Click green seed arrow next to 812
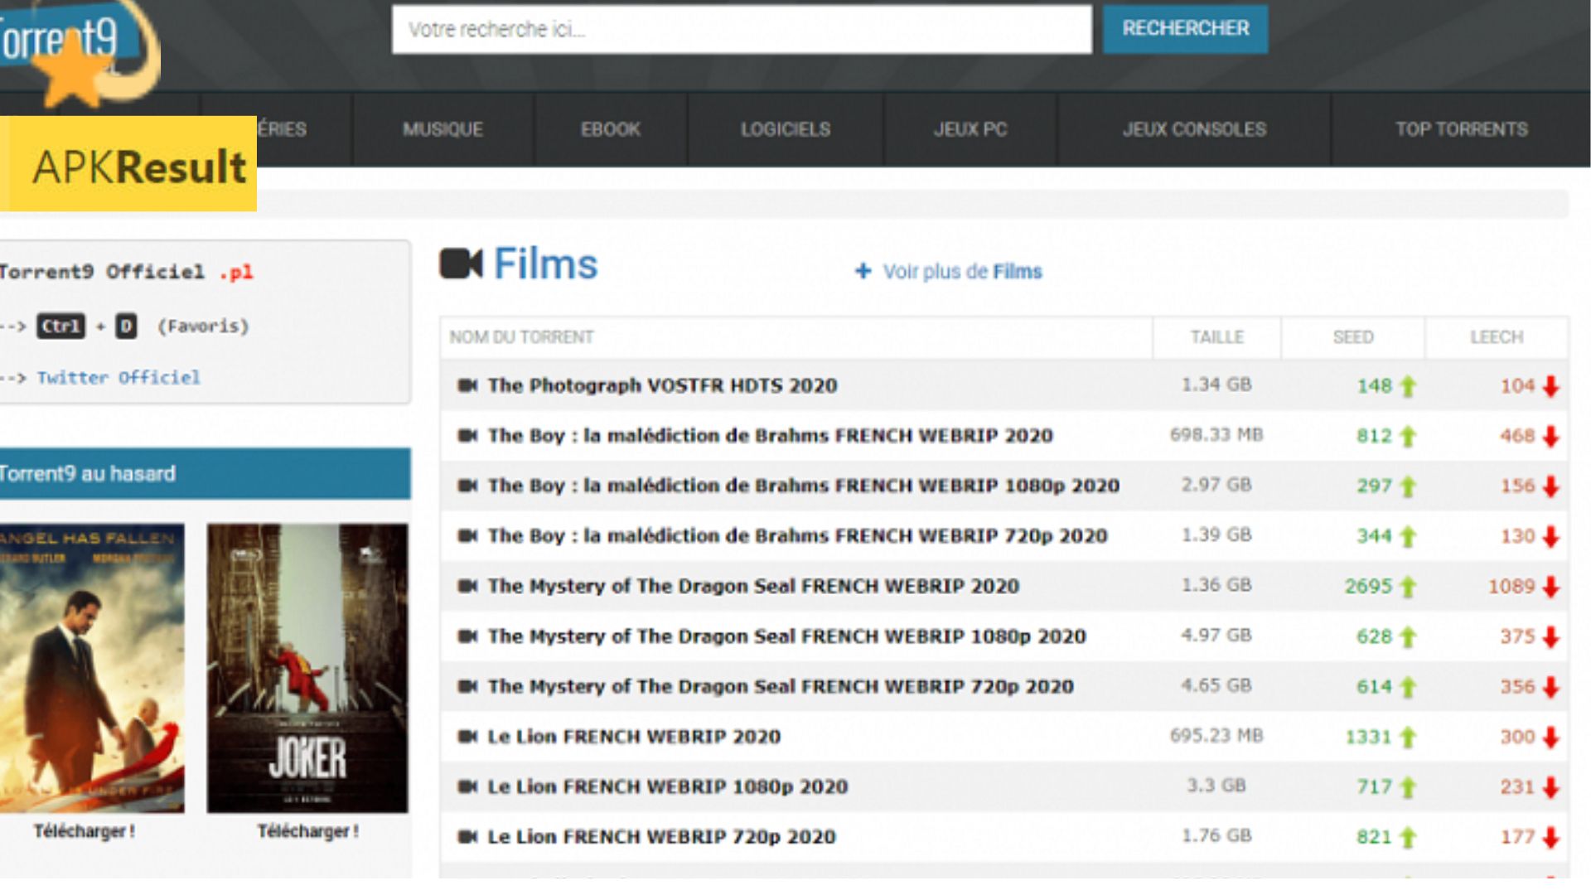Image resolution: width=1591 pixels, height=895 pixels. [1407, 437]
